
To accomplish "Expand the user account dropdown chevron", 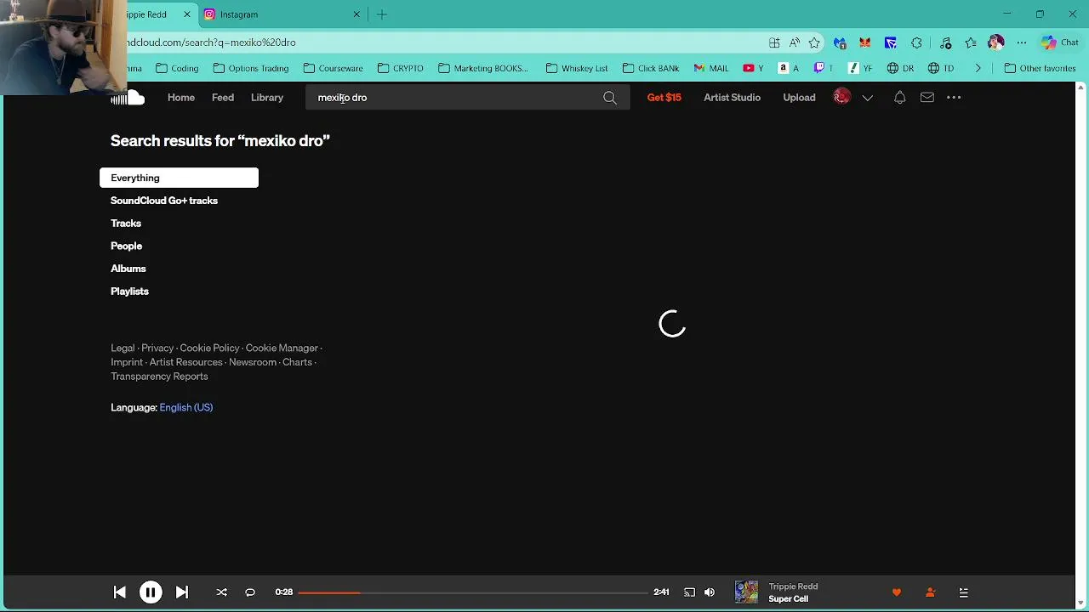I will point(867,98).
